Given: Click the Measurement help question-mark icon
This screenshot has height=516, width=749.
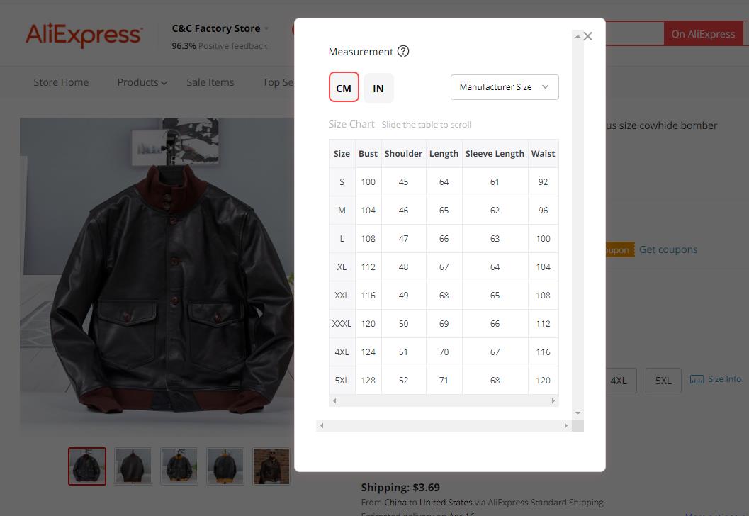Looking at the screenshot, I should click(x=403, y=51).
